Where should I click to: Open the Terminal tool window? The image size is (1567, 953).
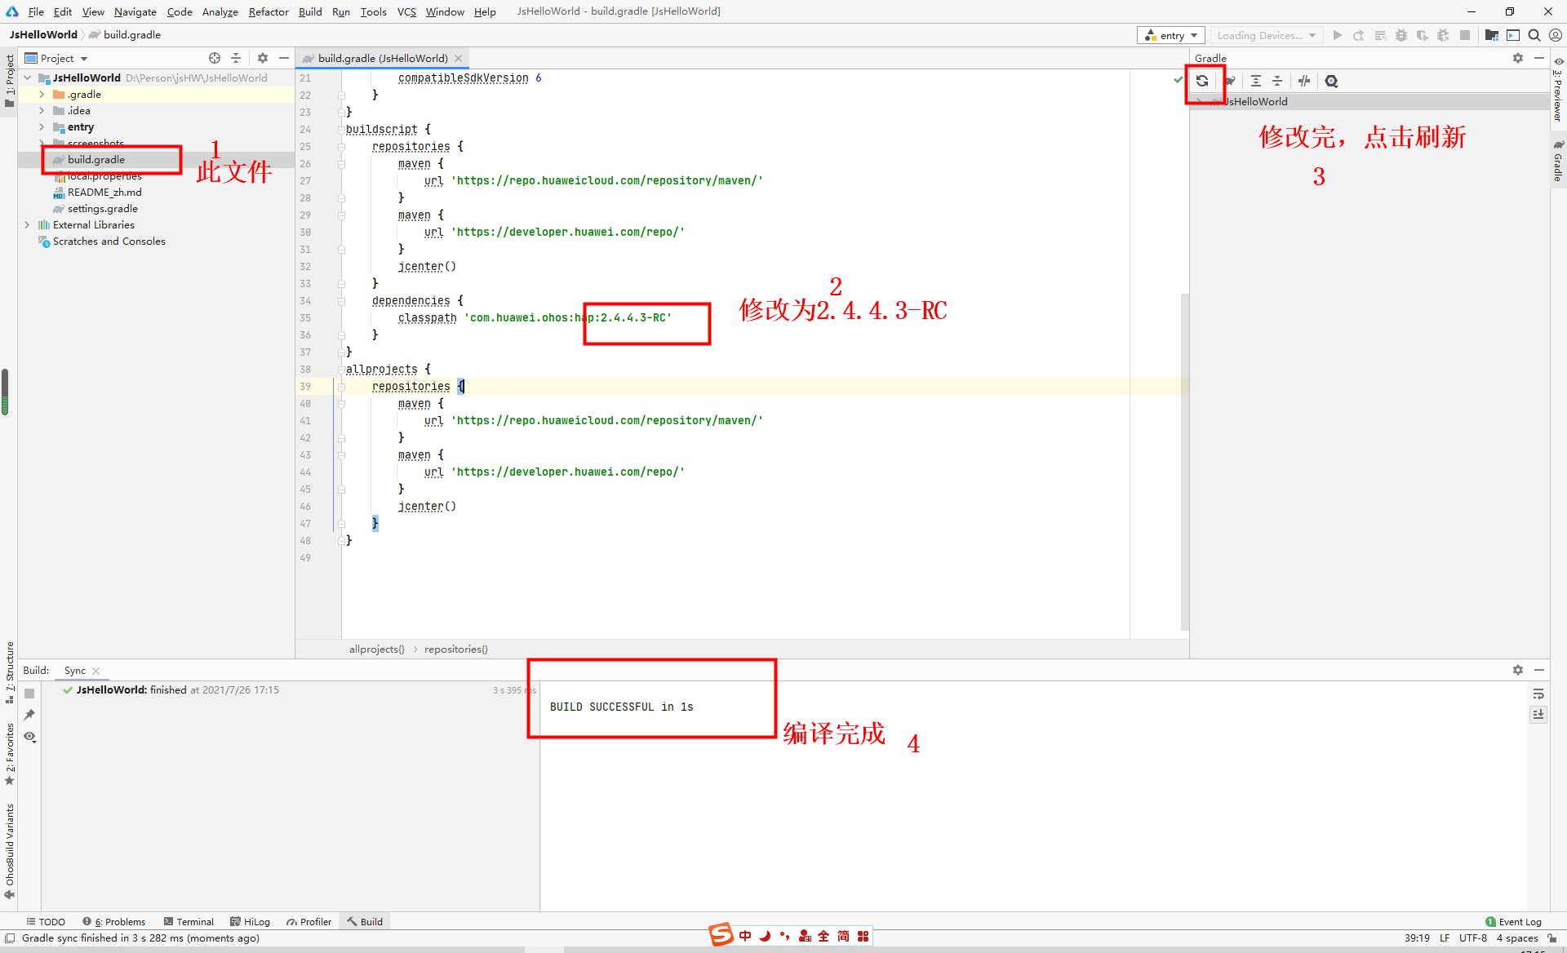click(189, 921)
